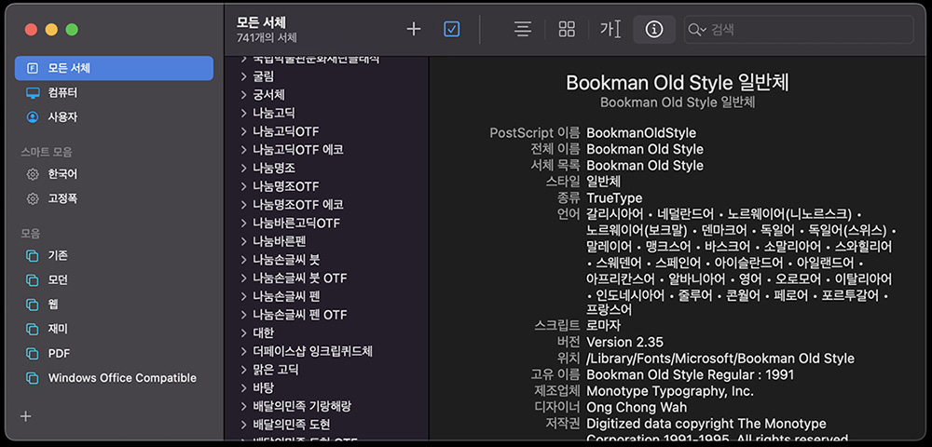Click the Version 2.35 value
Screen dimensions: 932x447
pyautogui.click(x=624, y=342)
